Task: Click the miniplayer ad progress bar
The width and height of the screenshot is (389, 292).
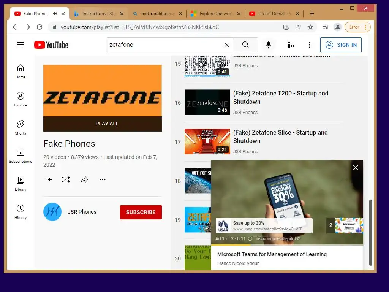Action: coord(287,245)
